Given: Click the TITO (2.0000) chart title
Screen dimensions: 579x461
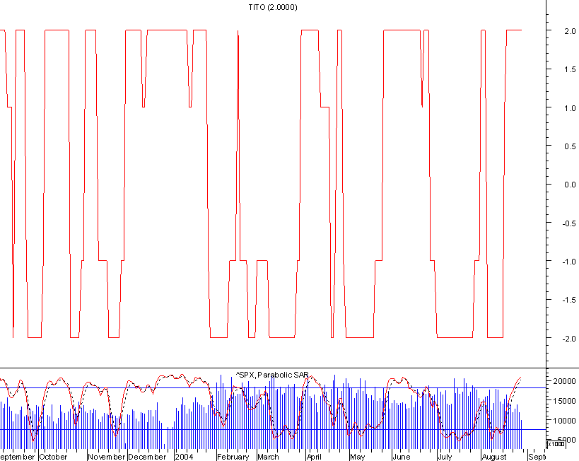Looking at the screenshot, I should (x=273, y=7).
